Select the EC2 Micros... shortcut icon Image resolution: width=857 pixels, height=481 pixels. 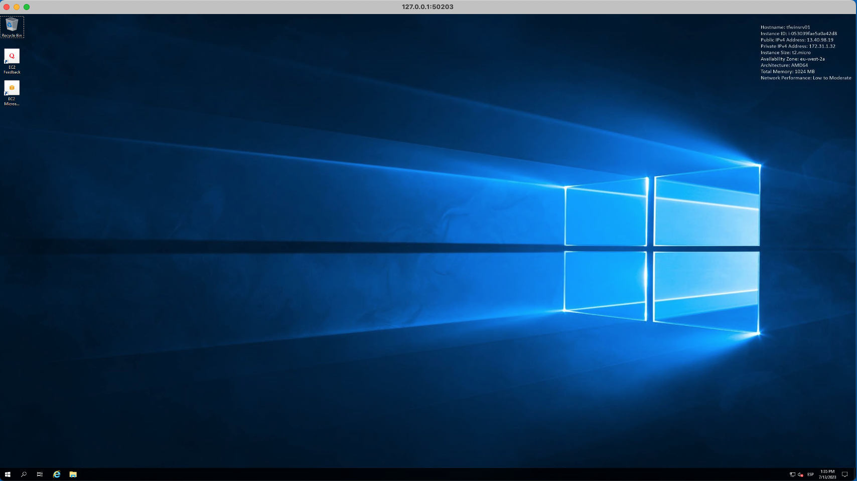click(x=12, y=93)
